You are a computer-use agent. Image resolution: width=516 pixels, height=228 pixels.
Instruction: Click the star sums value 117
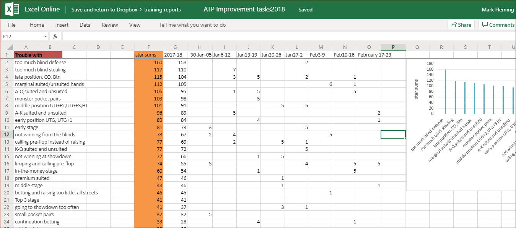(149, 70)
